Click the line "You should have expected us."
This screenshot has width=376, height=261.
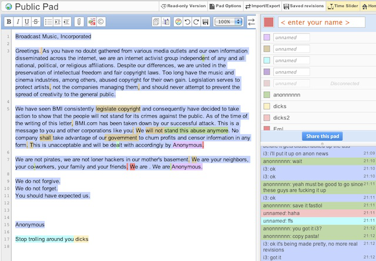click(x=53, y=196)
